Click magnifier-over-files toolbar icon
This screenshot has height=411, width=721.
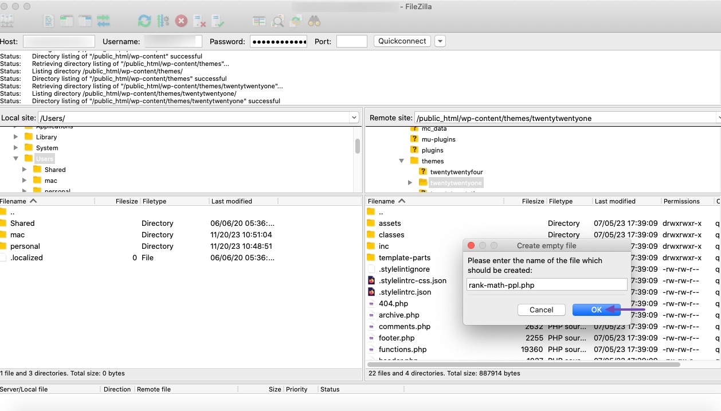(x=277, y=21)
